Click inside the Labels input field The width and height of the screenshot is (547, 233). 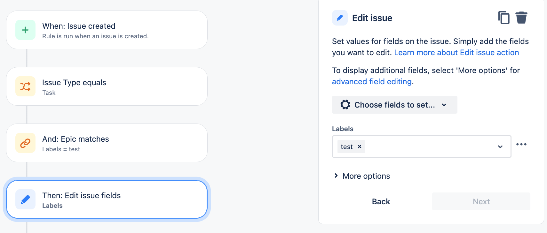pyautogui.click(x=425, y=147)
